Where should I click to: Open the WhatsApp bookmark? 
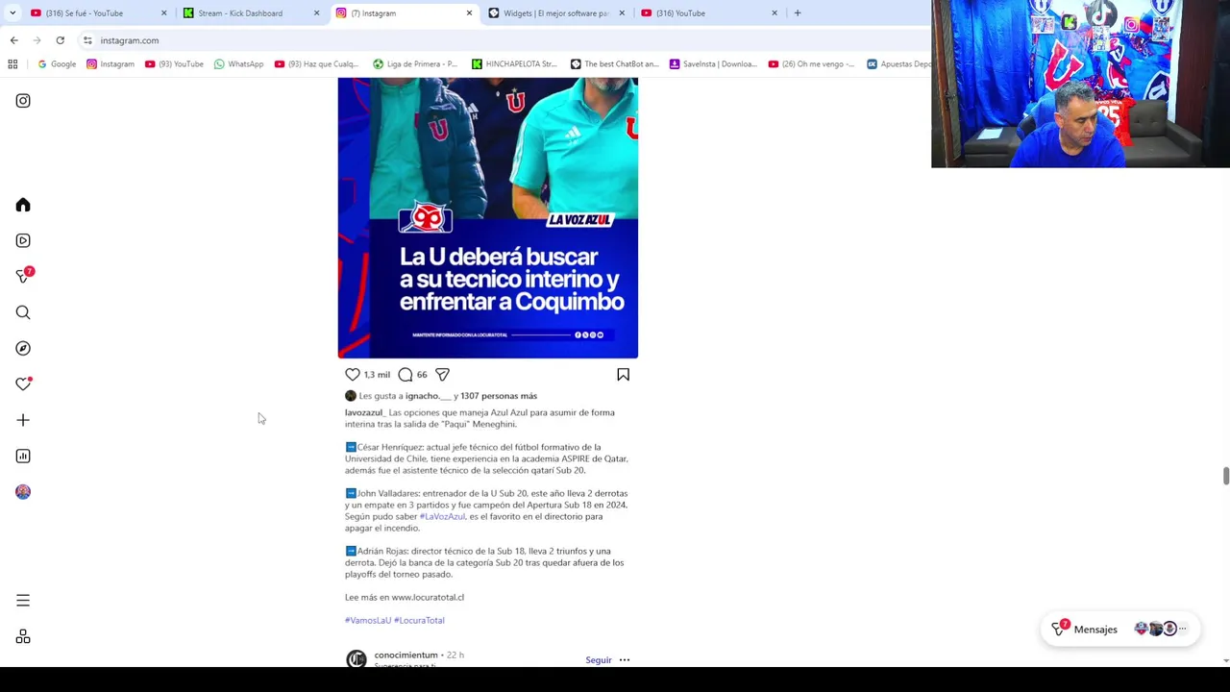pyautogui.click(x=238, y=64)
